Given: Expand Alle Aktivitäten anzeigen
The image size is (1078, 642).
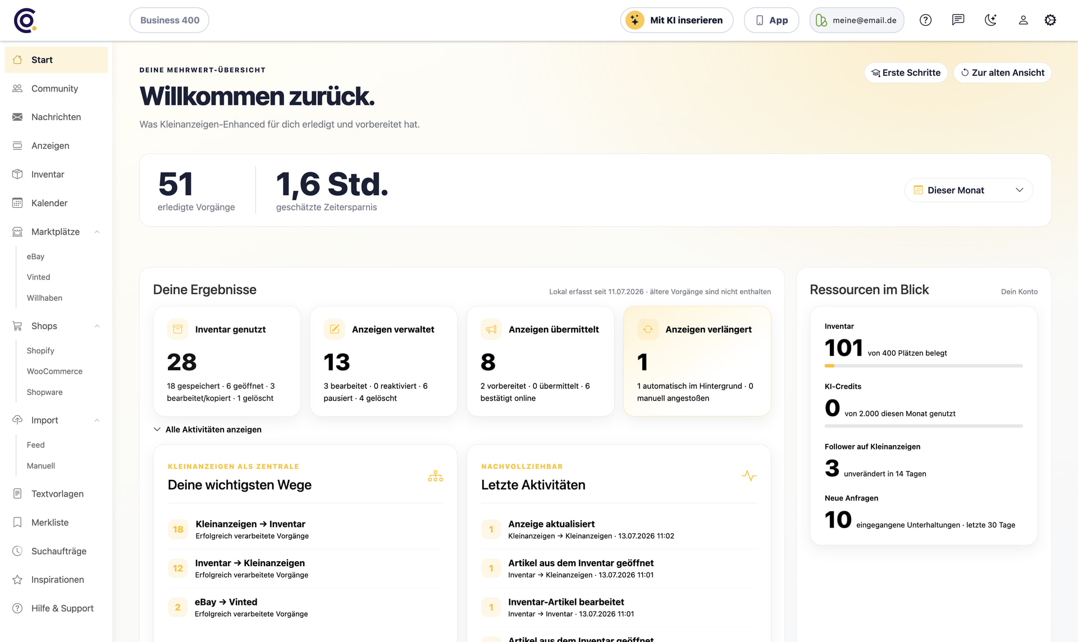Looking at the screenshot, I should point(207,429).
